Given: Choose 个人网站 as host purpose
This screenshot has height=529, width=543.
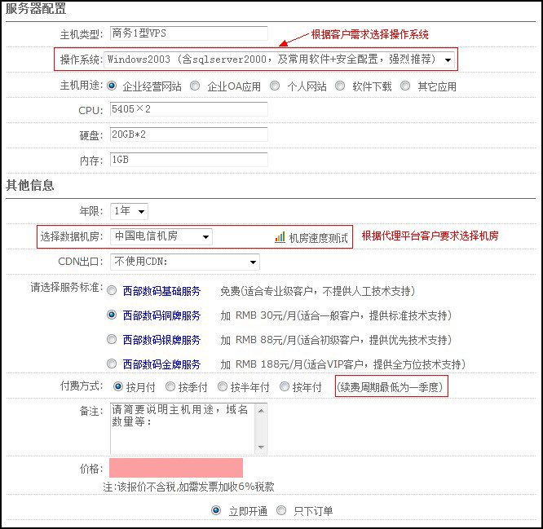Looking at the screenshot, I should [x=275, y=86].
